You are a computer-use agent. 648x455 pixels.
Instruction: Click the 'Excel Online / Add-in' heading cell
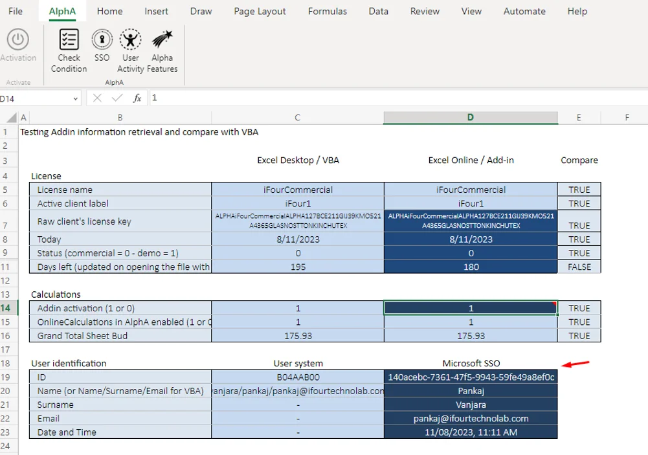coord(471,161)
